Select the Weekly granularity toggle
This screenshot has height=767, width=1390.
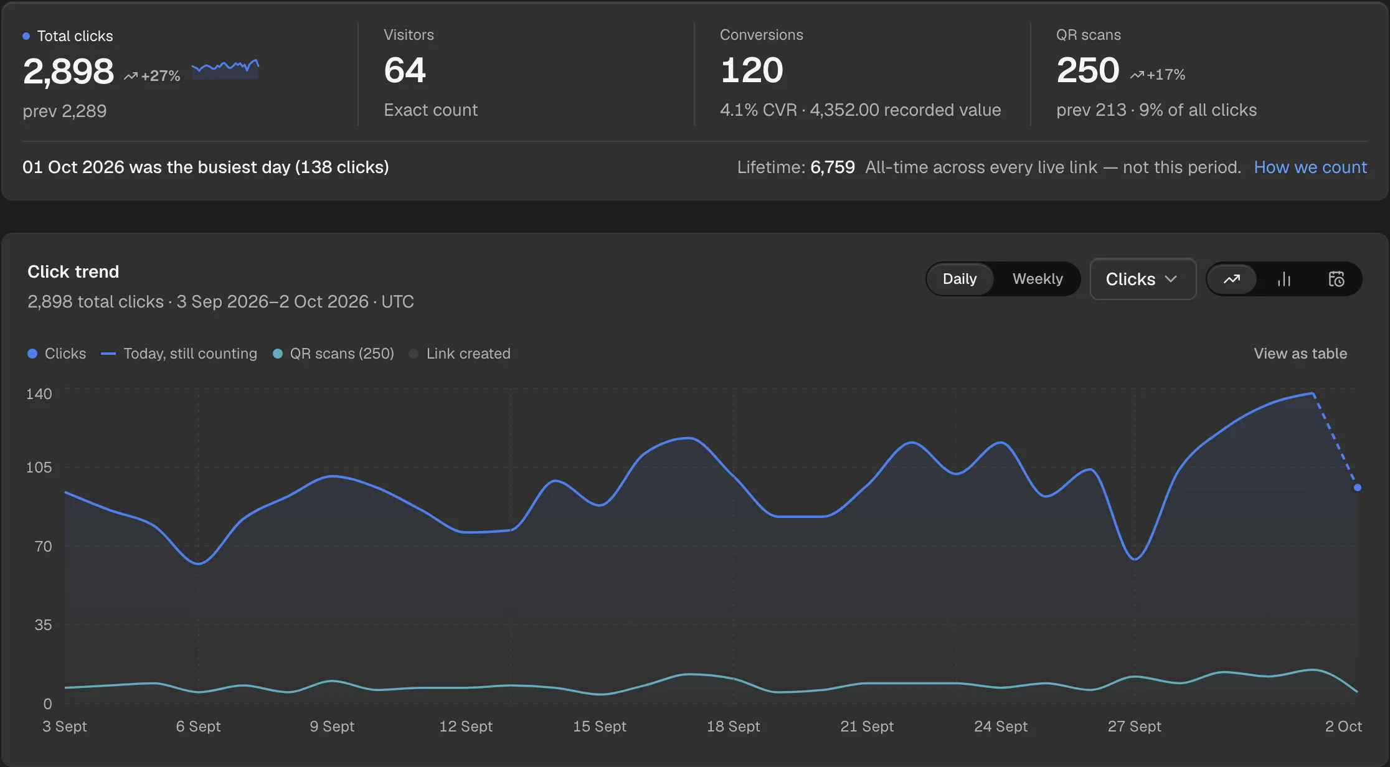[x=1038, y=279]
